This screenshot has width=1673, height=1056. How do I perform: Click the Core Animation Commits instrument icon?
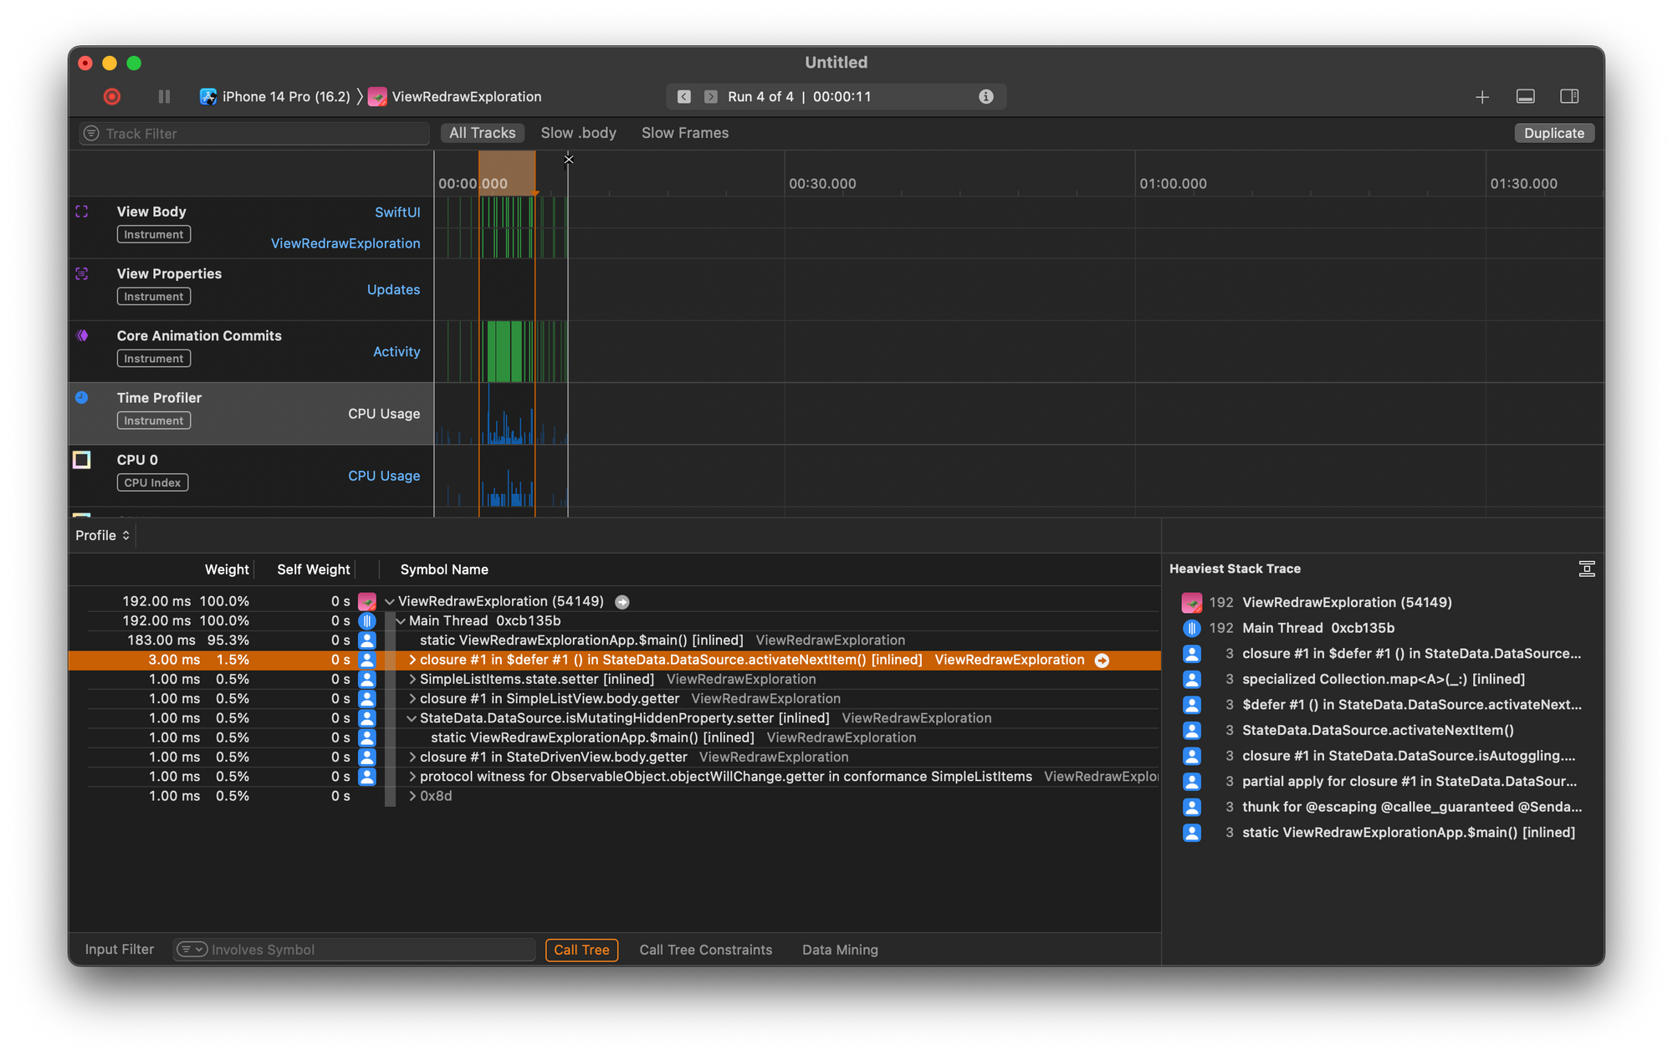[81, 334]
